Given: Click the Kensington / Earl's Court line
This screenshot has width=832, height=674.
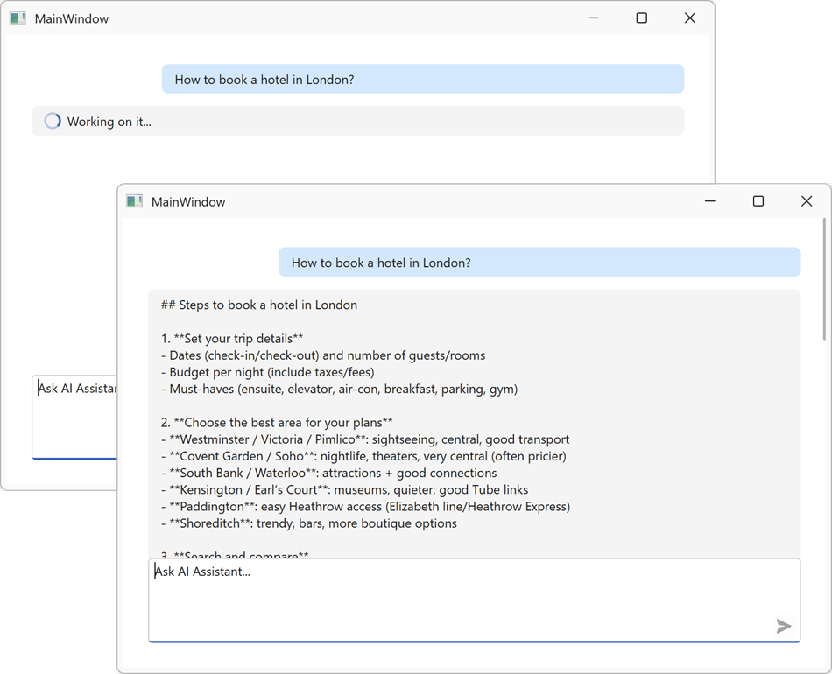Looking at the screenshot, I should click(344, 490).
